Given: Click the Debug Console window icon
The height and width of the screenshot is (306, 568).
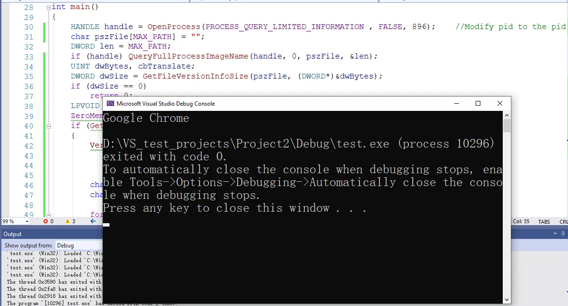Looking at the screenshot, I should (x=110, y=104).
